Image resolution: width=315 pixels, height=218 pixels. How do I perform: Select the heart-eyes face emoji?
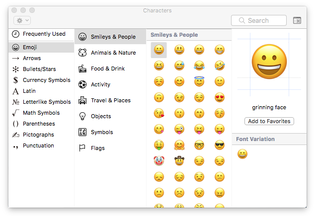pyautogui.click(x=220, y=97)
